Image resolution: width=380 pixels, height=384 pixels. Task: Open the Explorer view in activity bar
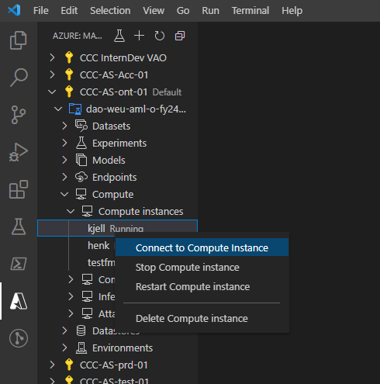[x=18, y=40]
